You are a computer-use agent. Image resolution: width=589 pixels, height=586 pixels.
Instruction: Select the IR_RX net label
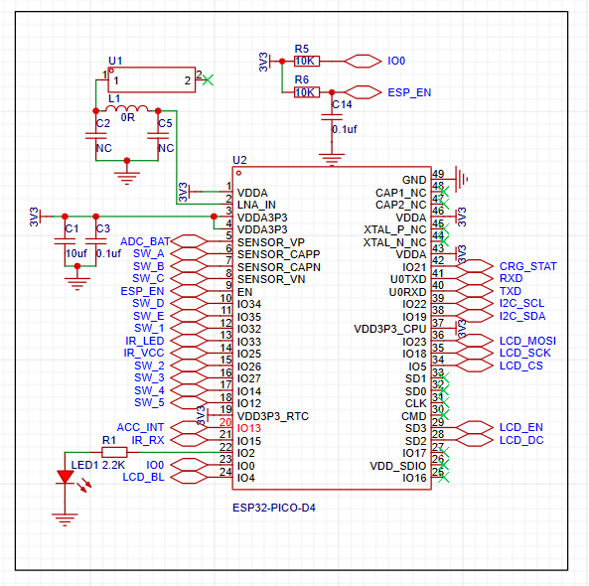pos(148,440)
